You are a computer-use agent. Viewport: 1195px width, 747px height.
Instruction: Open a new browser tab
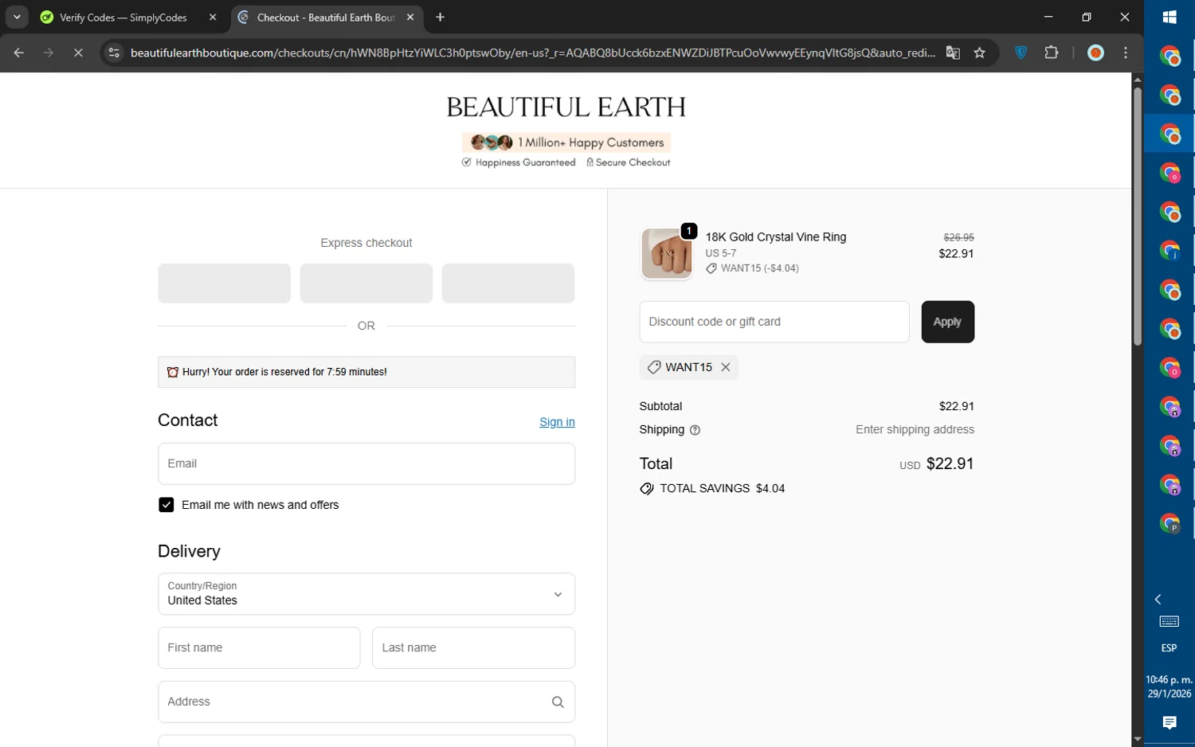point(441,17)
